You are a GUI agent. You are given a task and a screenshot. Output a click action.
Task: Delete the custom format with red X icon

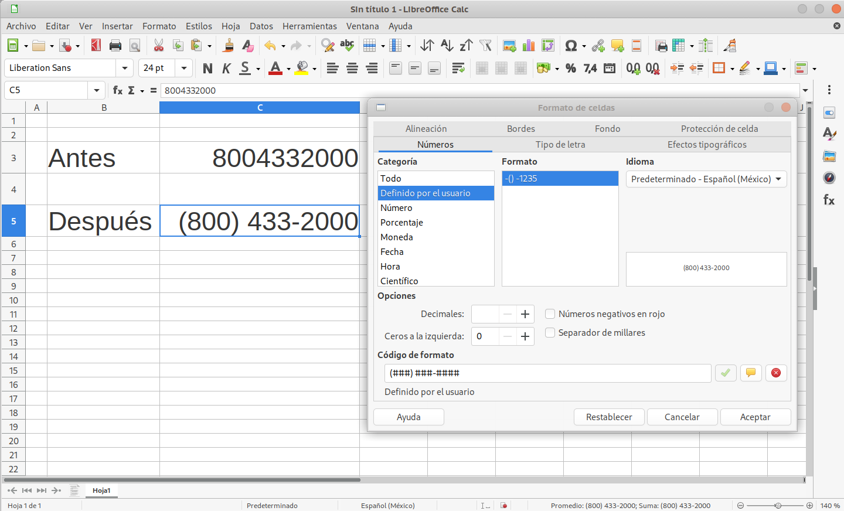pos(775,373)
